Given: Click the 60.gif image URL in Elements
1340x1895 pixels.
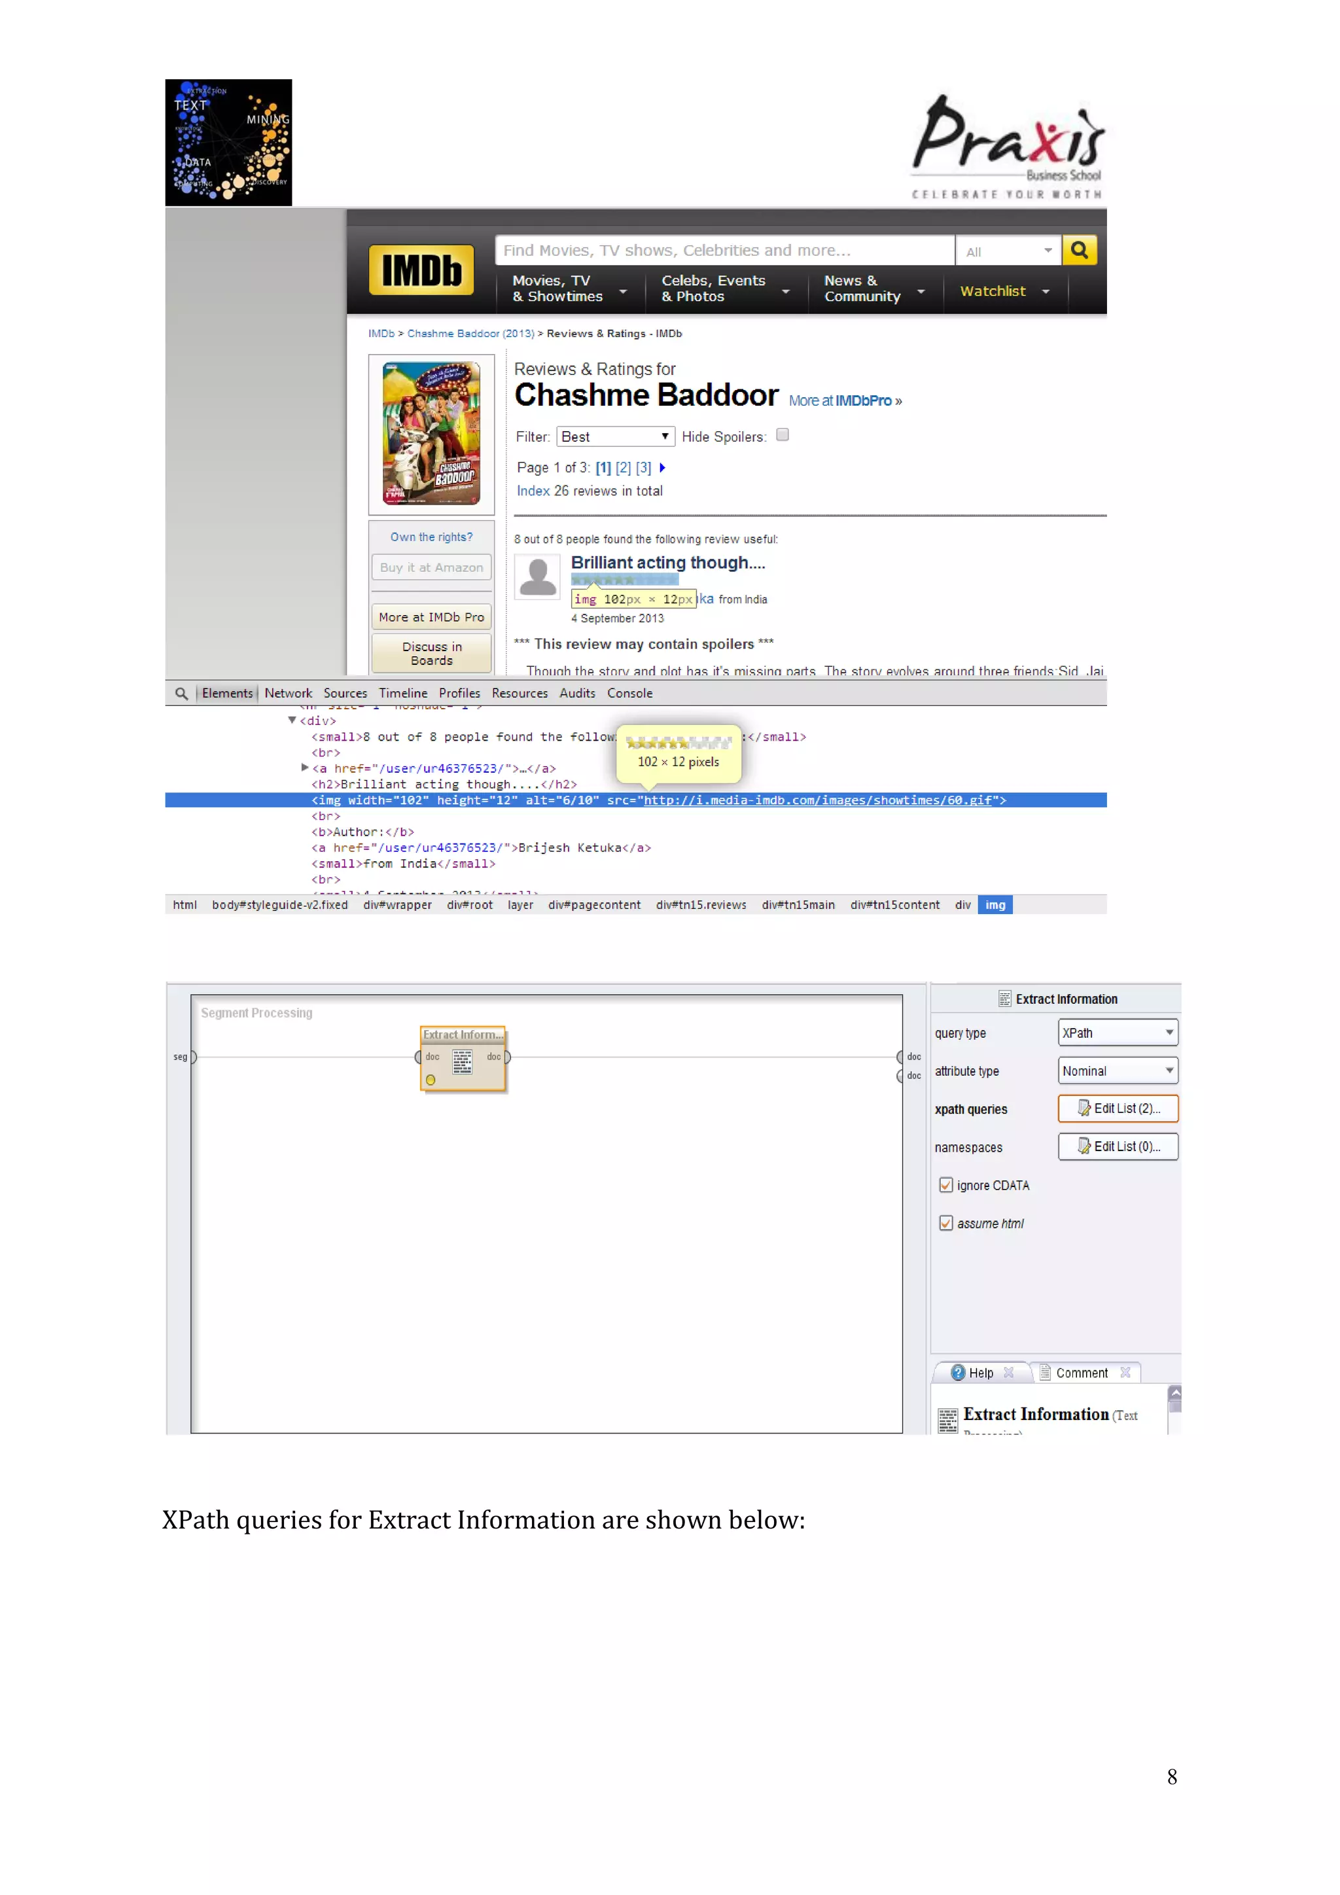Looking at the screenshot, I should [817, 800].
